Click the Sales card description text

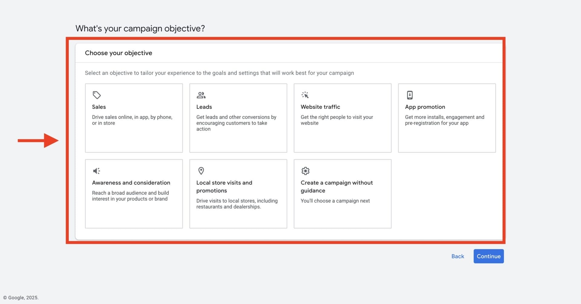point(132,120)
